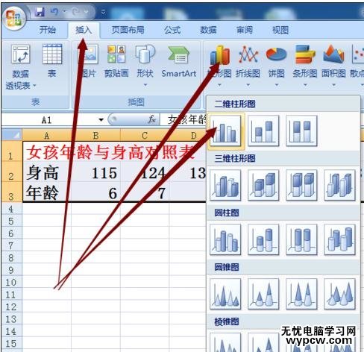Open the 页面布局 tab
The image size is (364, 352).
128,30
